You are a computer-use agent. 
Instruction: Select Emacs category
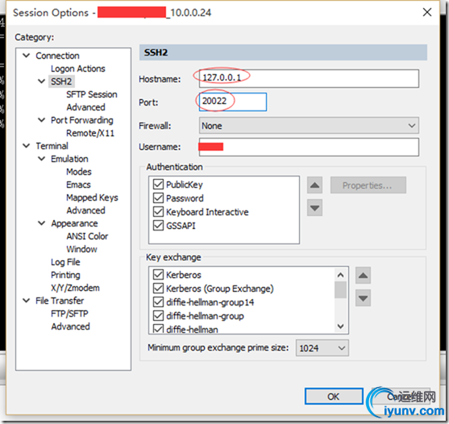78,185
